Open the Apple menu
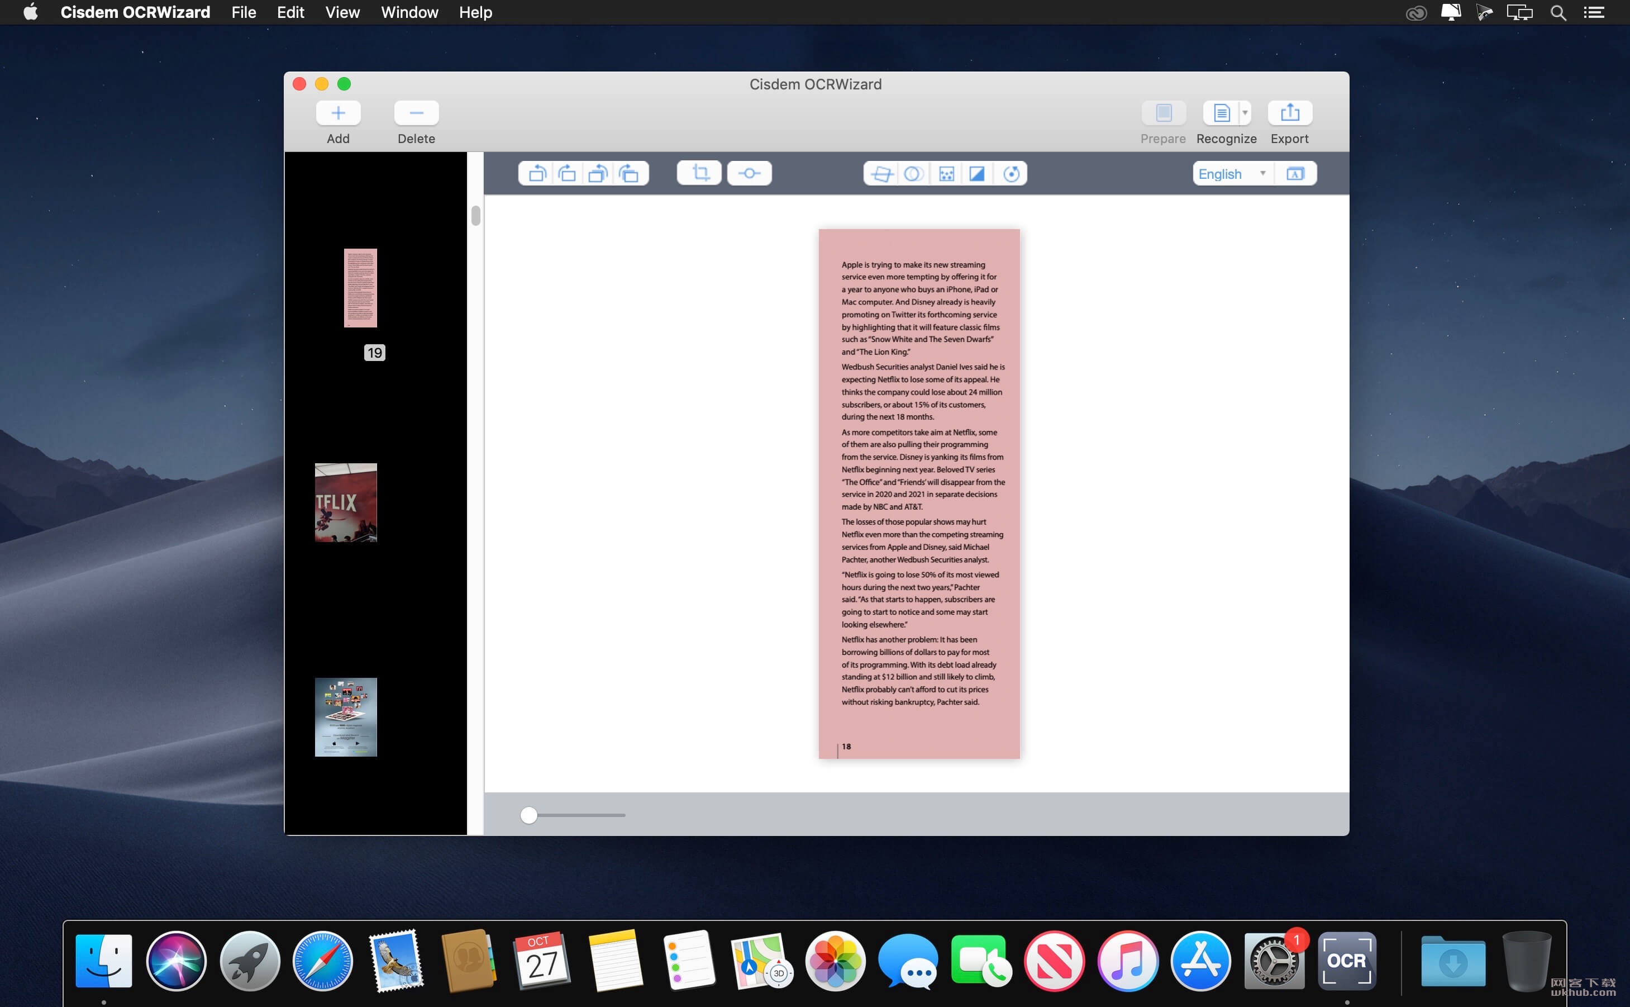This screenshot has width=1630, height=1007. [x=31, y=12]
